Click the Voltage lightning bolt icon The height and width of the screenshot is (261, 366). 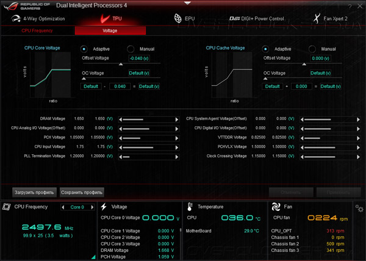click(x=104, y=207)
